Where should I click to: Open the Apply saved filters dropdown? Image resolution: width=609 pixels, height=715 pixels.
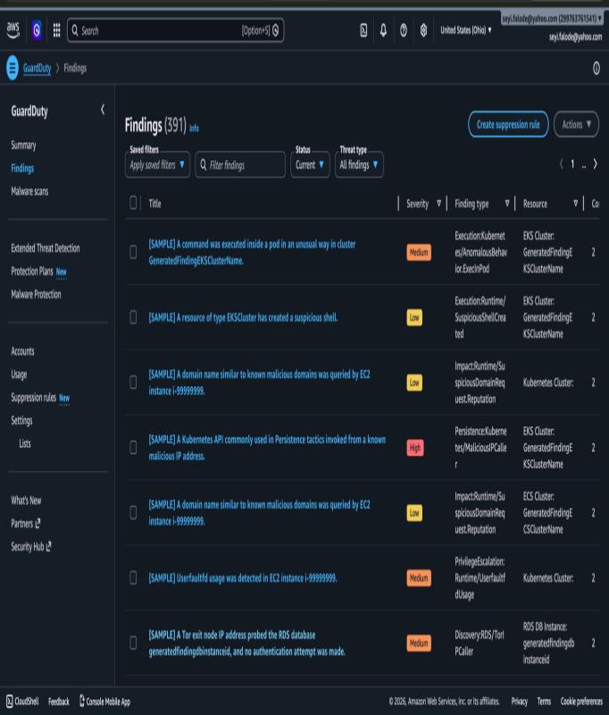pyautogui.click(x=157, y=164)
